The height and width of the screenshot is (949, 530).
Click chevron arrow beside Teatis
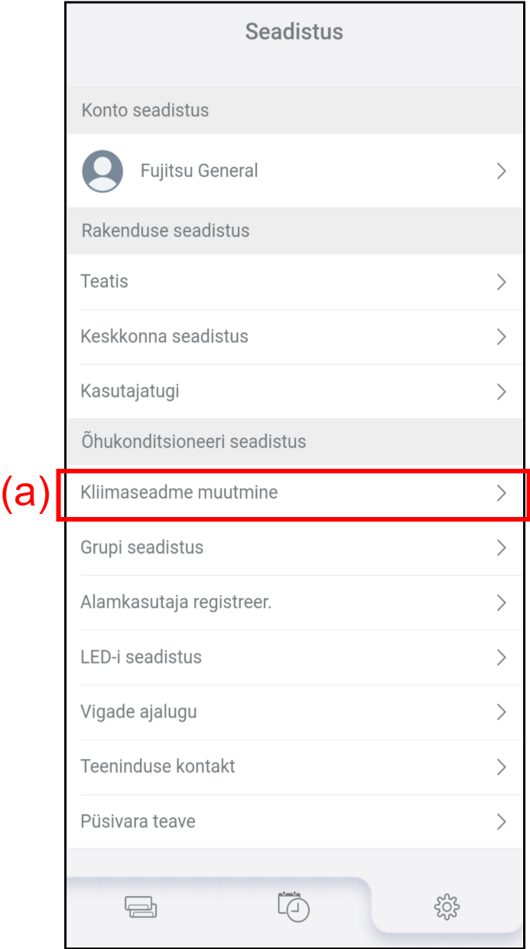[502, 282]
